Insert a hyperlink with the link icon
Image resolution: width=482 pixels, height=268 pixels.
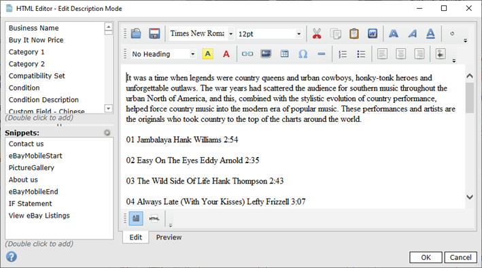click(247, 54)
